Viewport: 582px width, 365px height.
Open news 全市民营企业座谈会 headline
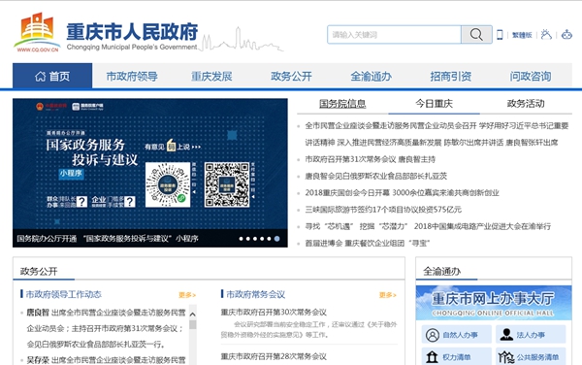pos(436,134)
